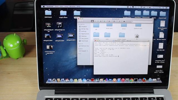
Task: Open the Apple menu
Action: pyautogui.click(x=44, y=6)
